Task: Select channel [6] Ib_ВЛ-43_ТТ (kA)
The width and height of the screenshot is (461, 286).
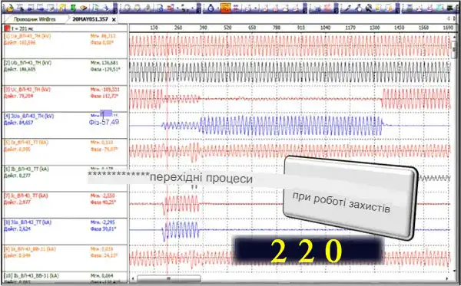Action: [x=26, y=169]
